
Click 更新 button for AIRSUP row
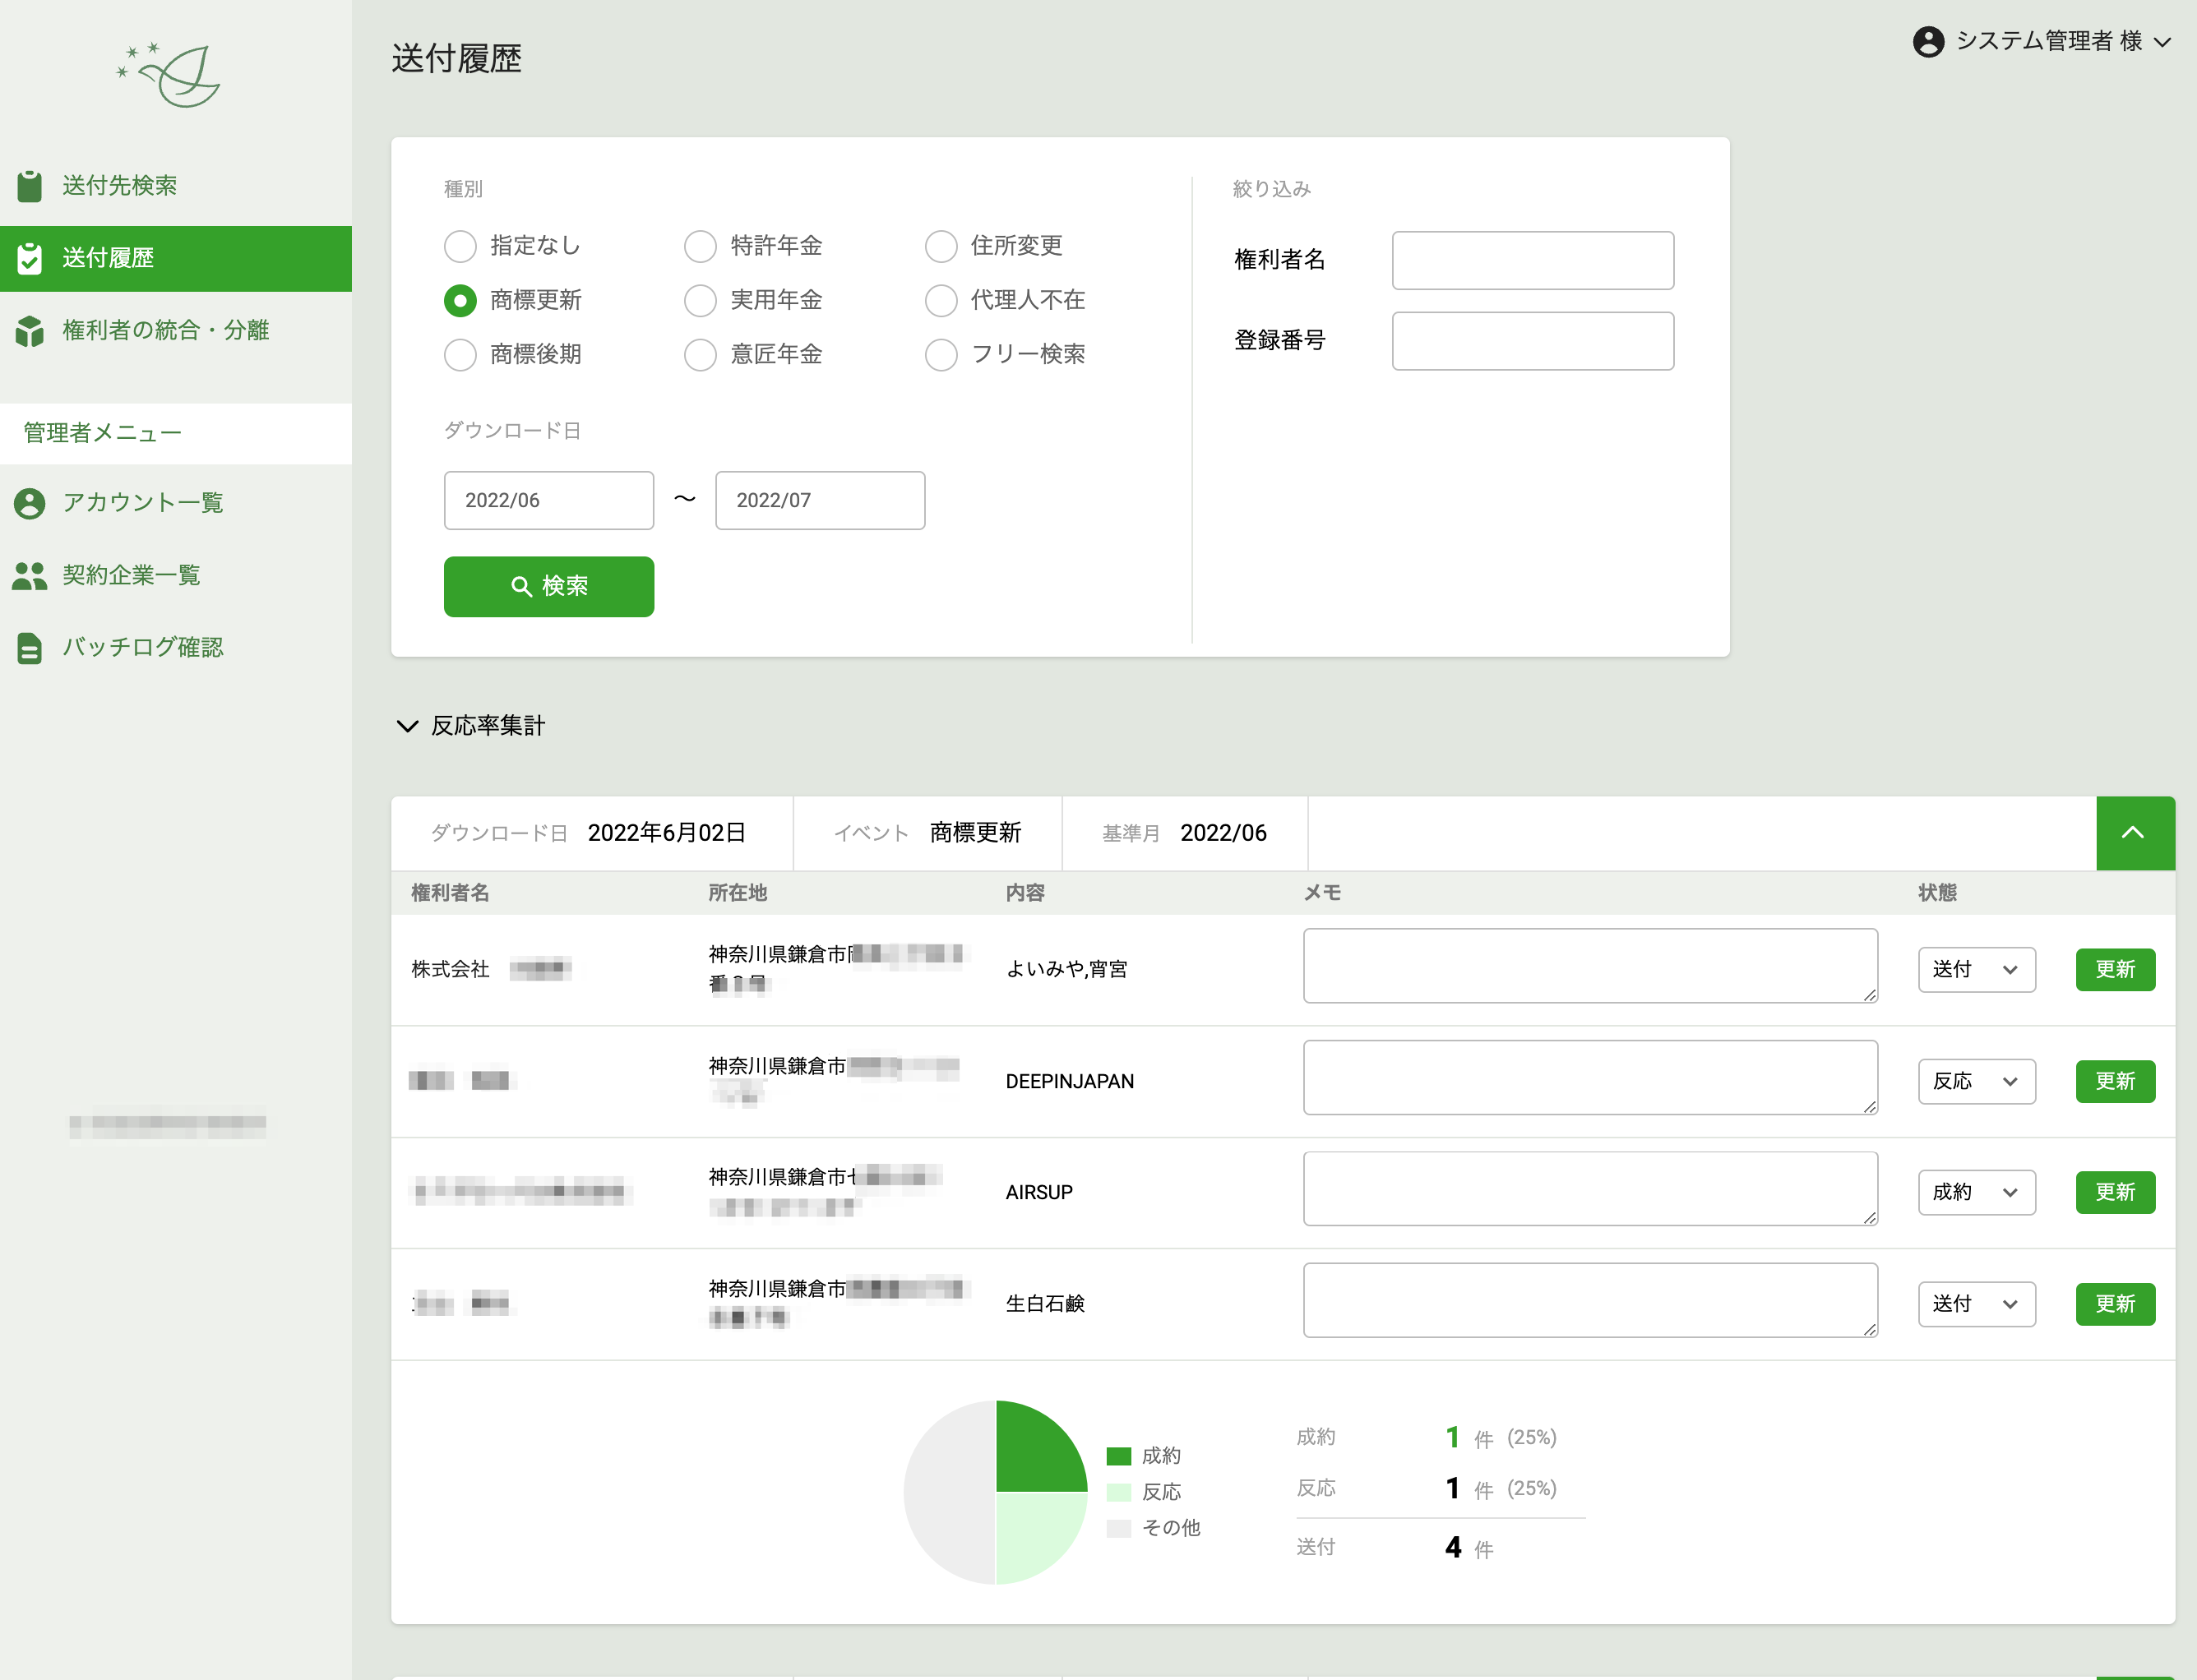(2114, 1192)
